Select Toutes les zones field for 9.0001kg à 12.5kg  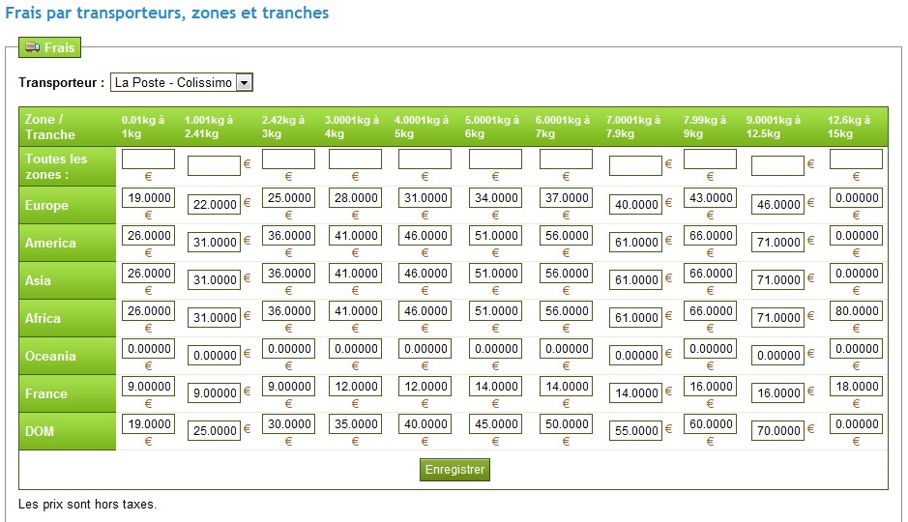777,165
